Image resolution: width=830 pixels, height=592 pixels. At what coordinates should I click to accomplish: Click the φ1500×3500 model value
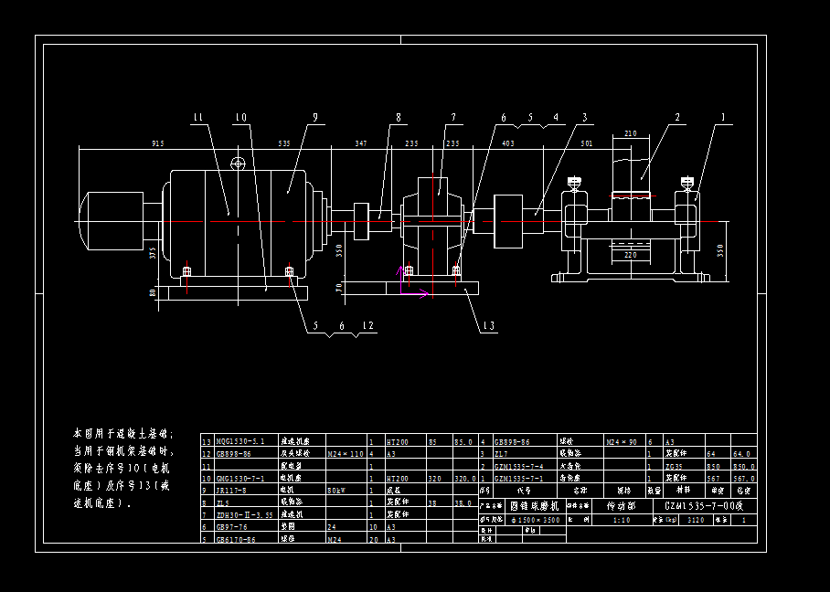click(536, 520)
